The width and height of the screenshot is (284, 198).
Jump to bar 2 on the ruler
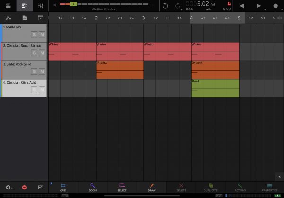96,18
